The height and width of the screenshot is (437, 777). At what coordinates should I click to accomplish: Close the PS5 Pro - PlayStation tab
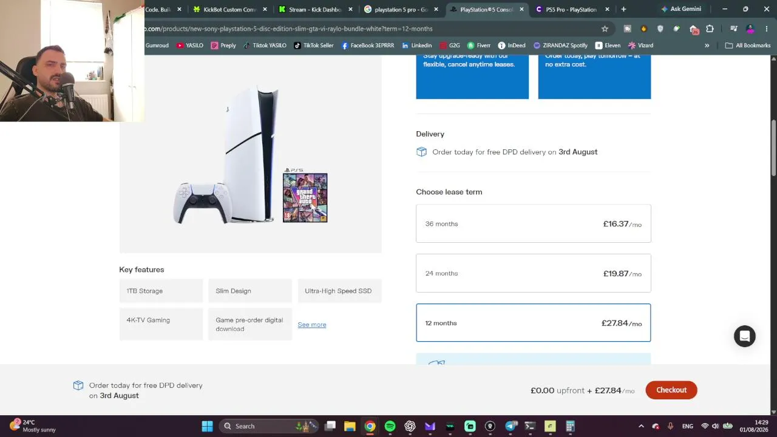[607, 9]
